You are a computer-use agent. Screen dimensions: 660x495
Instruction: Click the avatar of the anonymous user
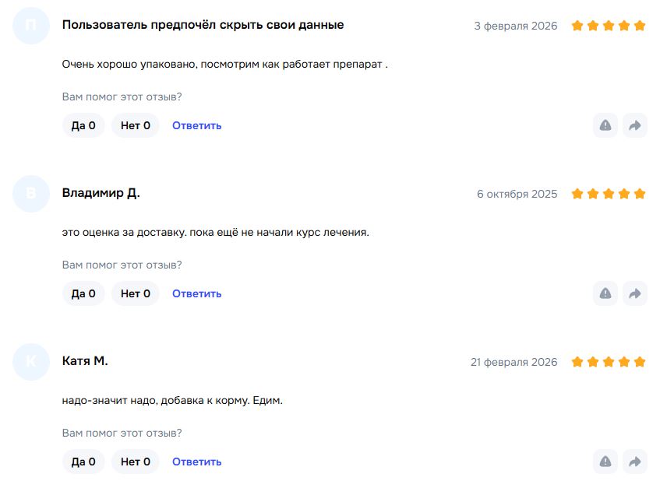[x=31, y=25]
